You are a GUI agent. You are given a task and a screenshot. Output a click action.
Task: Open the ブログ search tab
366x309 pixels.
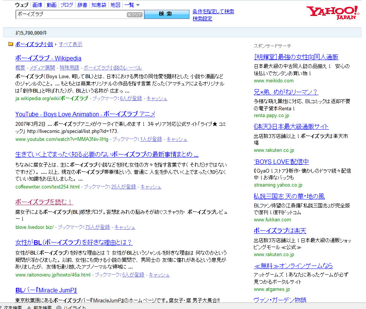pyautogui.click(x=67, y=5)
